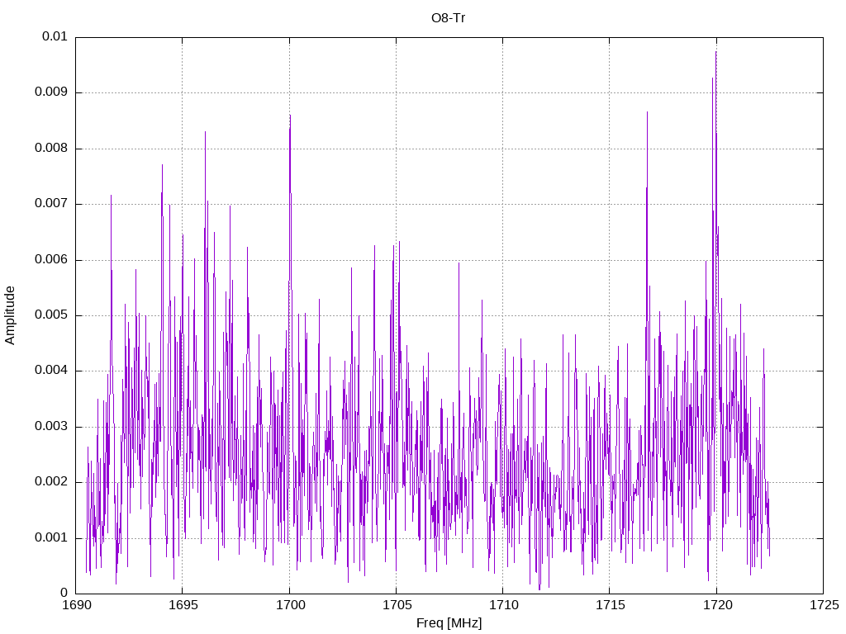Screen dimensions: 846x634
Task: Click the x-axis tick label 1725
Action: (825, 605)
